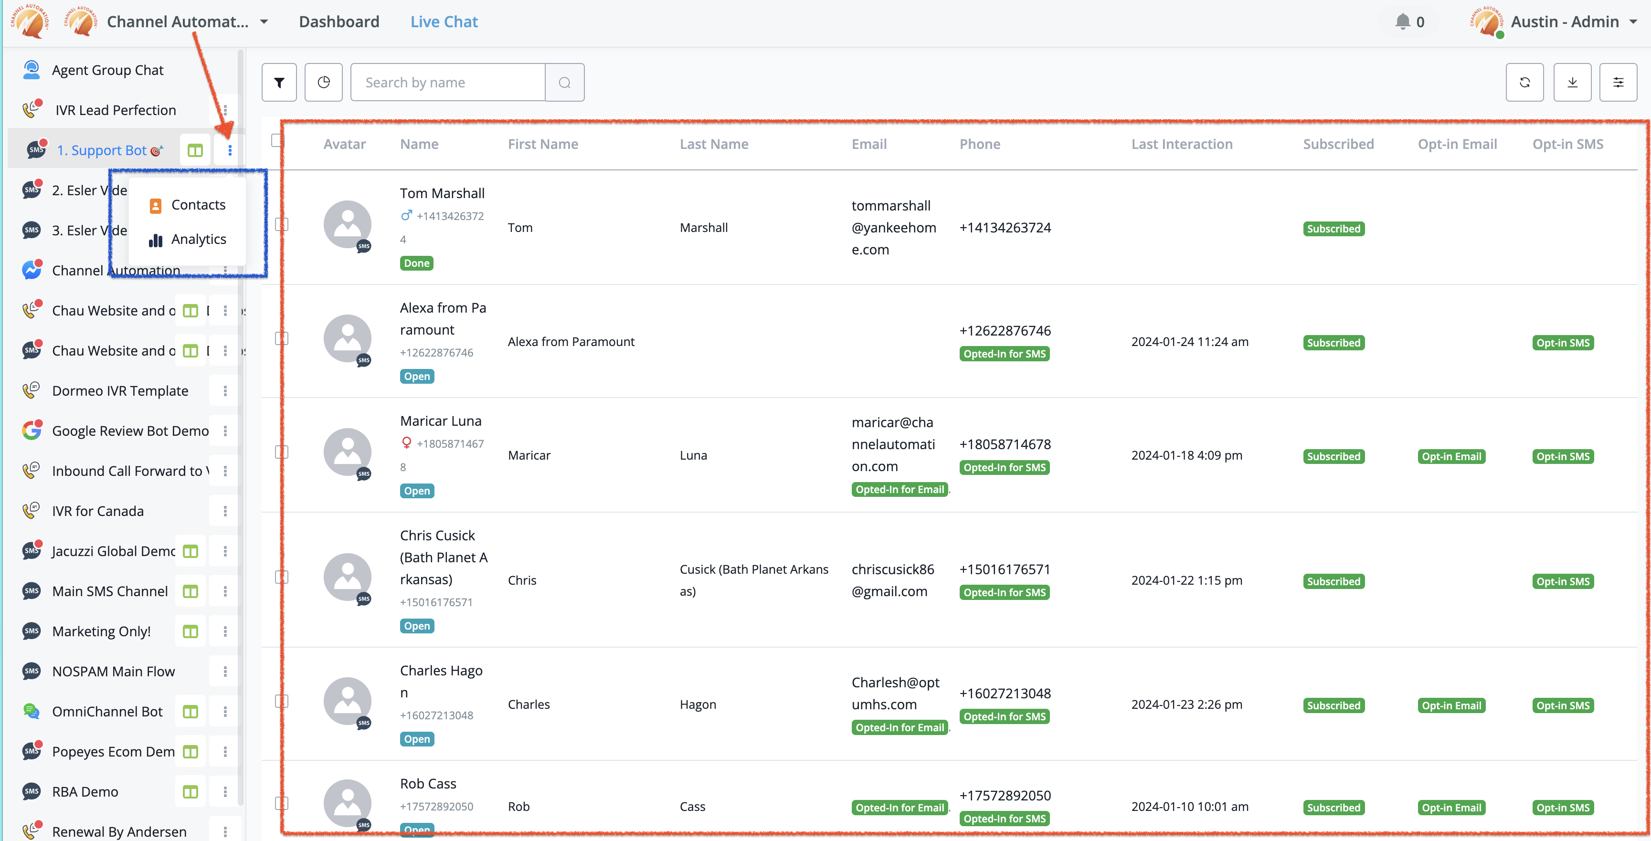1651x841 pixels.
Task: Open three-dot menu for OmniChannel Bot
Action: coord(225,712)
